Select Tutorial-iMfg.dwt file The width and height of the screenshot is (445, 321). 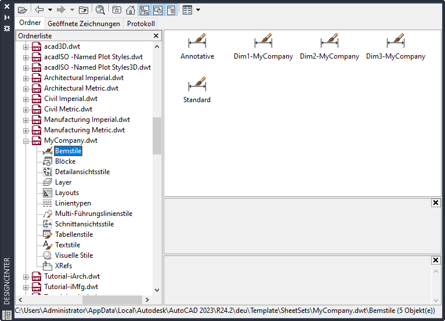71,287
